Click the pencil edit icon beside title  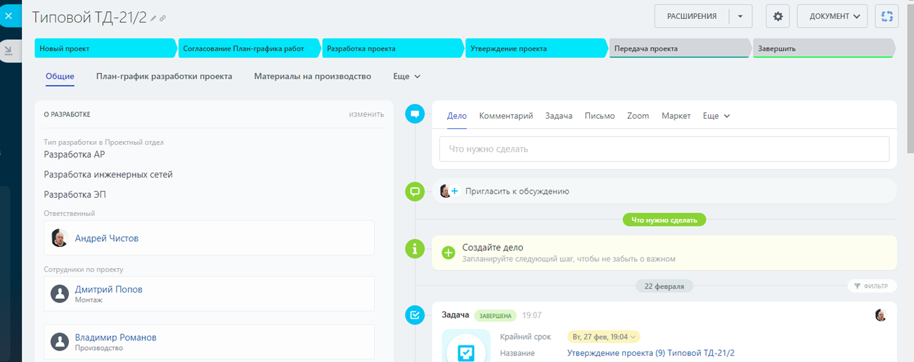[154, 18]
